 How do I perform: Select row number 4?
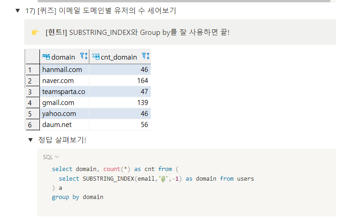click(x=32, y=103)
